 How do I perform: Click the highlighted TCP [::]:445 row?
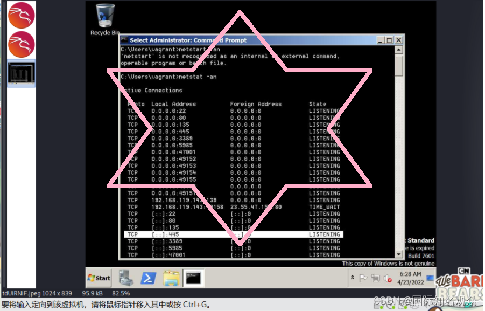coord(234,234)
